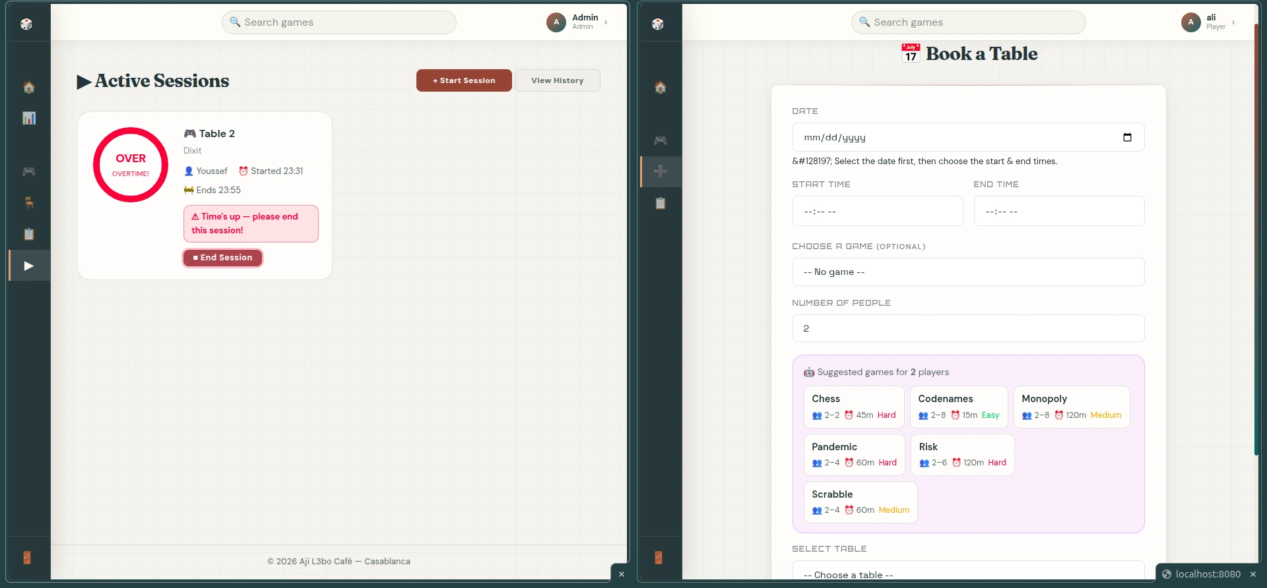This screenshot has width=1267, height=588.
Task: Open the Choose a Game dropdown
Action: (968, 272)
